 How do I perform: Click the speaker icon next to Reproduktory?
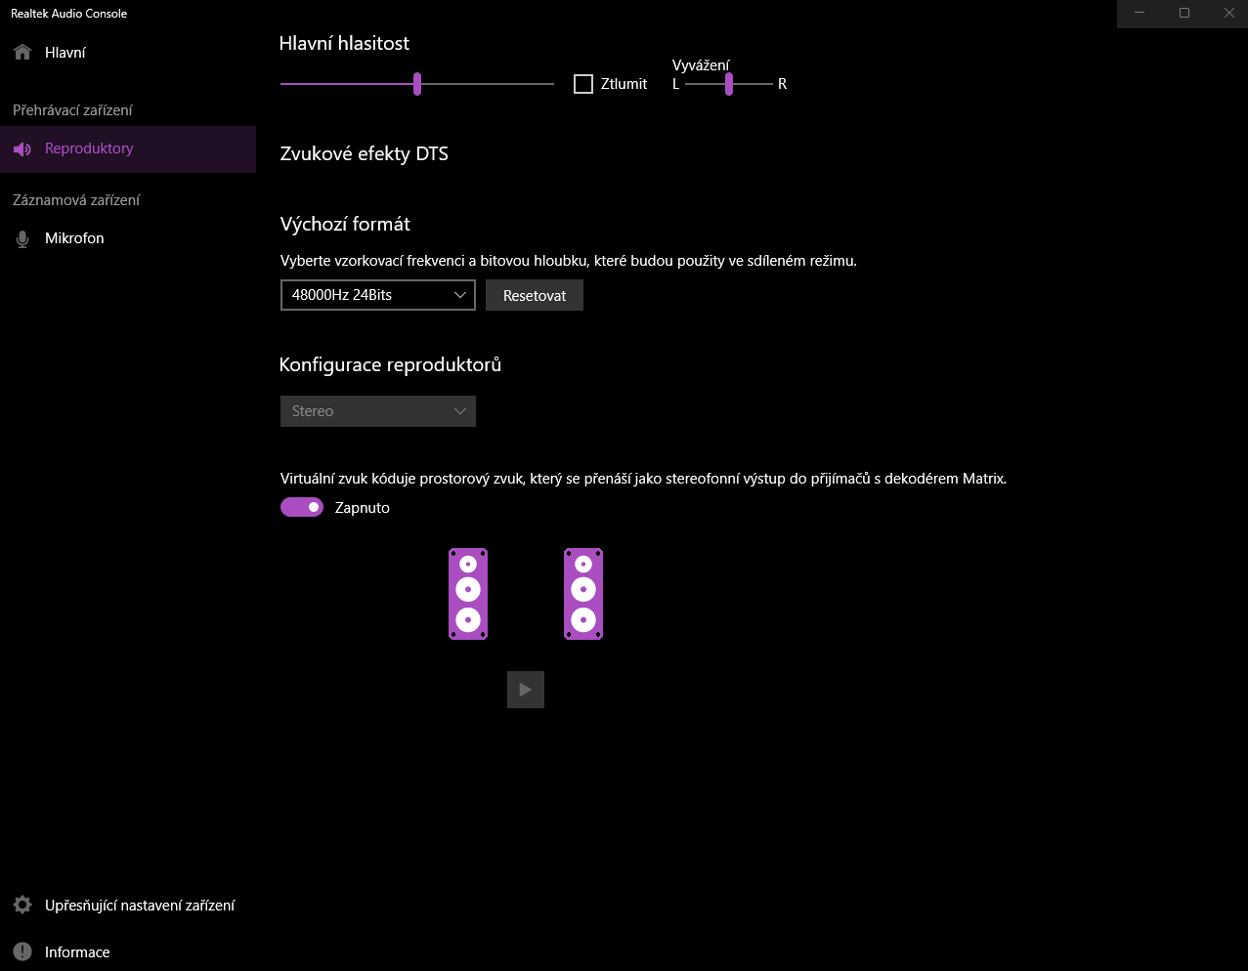[22, 149]
